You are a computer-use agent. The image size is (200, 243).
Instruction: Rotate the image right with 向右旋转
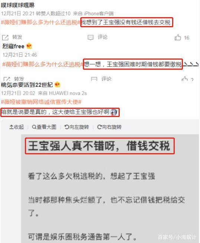tap(109, 127)
